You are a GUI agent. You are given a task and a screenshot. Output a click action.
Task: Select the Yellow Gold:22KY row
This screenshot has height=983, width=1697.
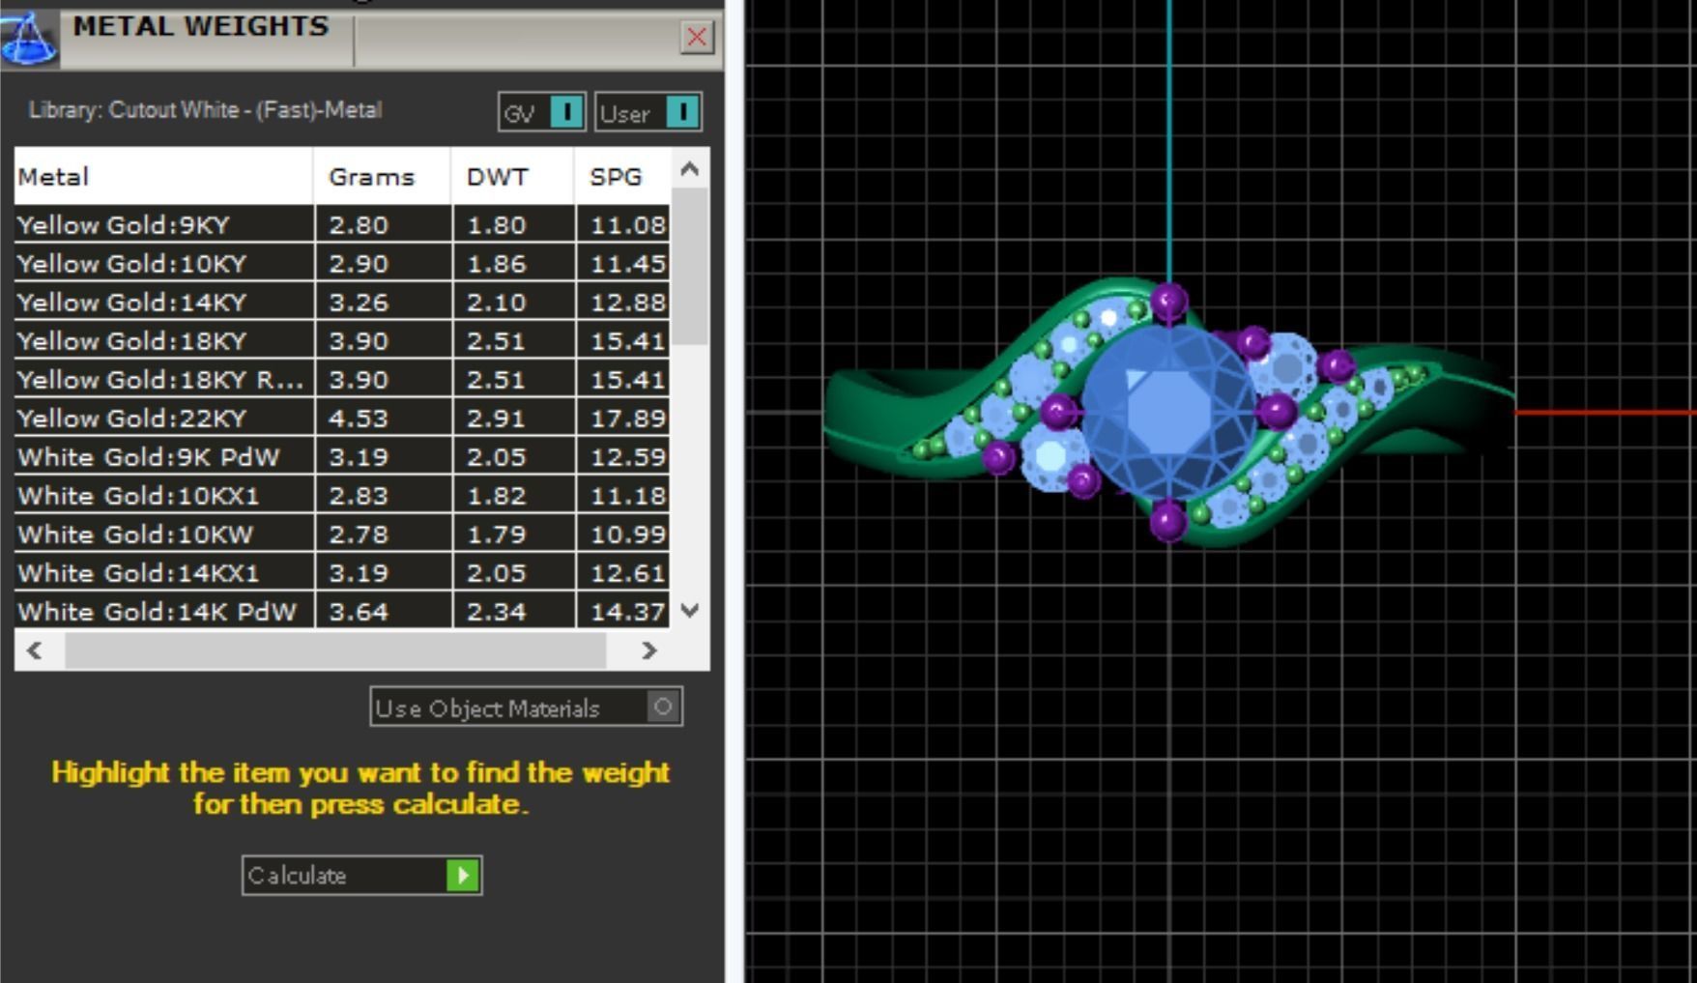pyautogui.click(x=342, y=419)
